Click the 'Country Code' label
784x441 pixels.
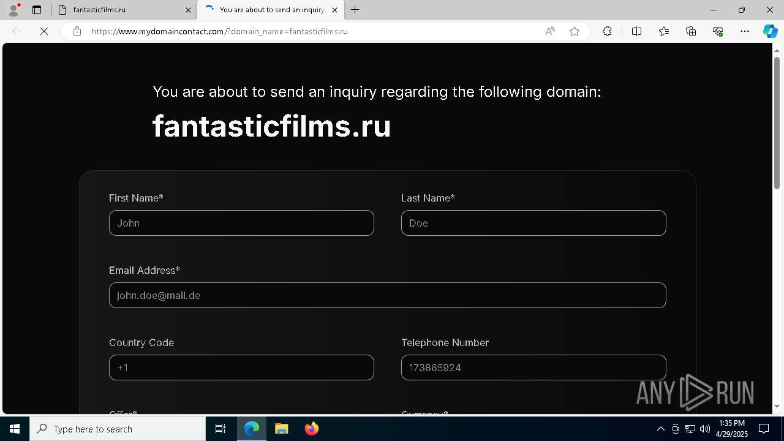point(141,342)
